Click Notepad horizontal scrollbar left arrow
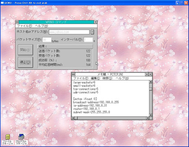189x147 pixels. 73,118
